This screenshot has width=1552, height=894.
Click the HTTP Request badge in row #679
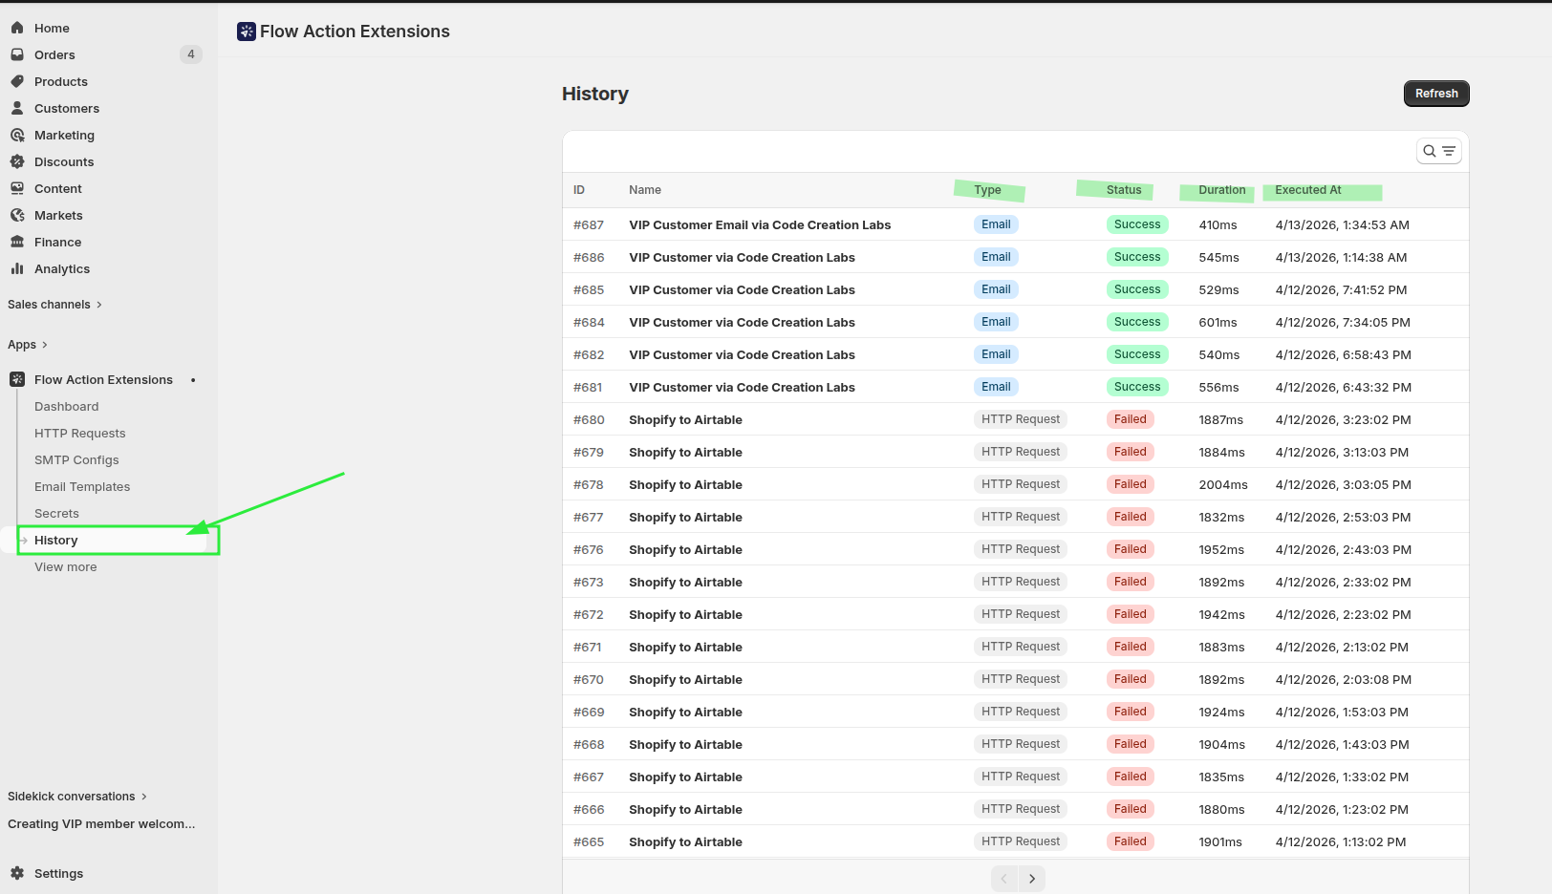pos(1021,452)
